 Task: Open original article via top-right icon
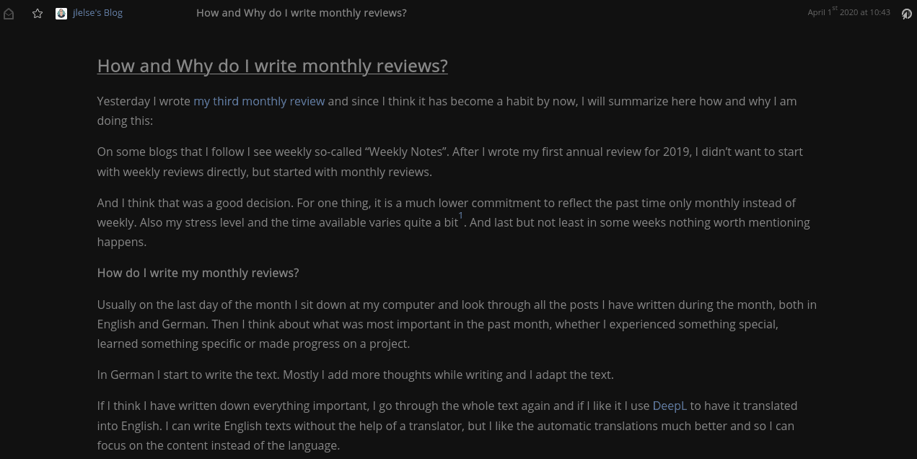point(906,13)
